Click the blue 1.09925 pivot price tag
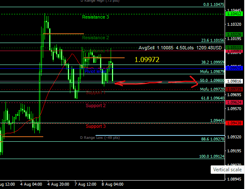Viewport: 245px width, 189px height. (x=234, y=68)
